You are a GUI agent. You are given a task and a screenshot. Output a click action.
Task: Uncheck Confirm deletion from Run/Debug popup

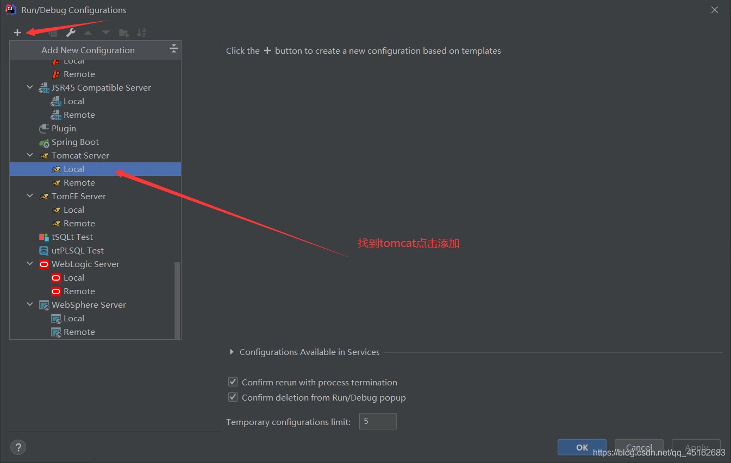[233, 397]
